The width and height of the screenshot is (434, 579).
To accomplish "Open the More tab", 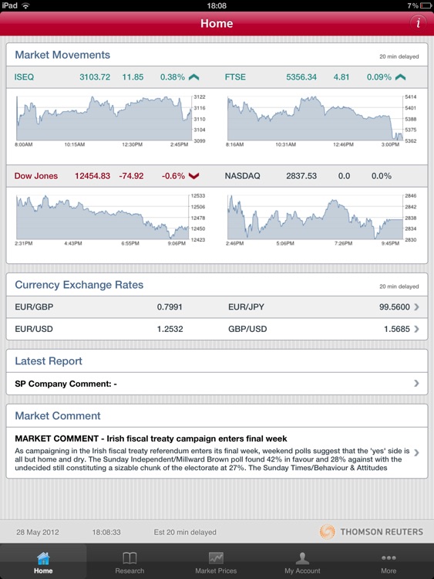I will pyautogui.click(x=389, y=562).
